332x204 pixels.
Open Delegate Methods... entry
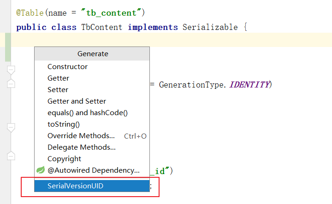92,147
